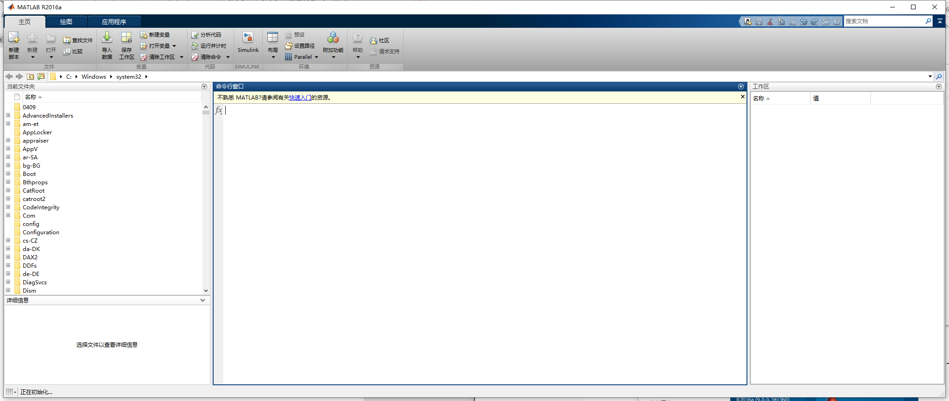Click the redo arrow icon
The image size is (949, 401).
coord(815,21)
